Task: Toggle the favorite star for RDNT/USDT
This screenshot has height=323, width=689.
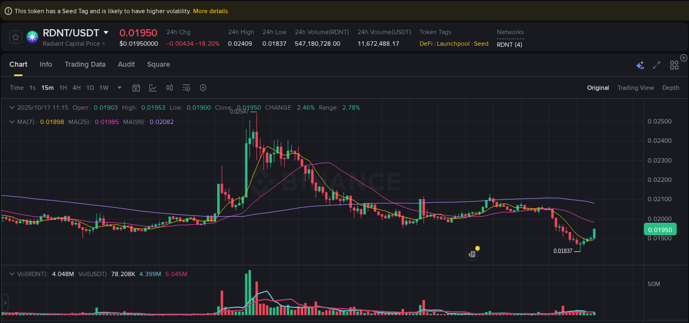Action: 15,37
